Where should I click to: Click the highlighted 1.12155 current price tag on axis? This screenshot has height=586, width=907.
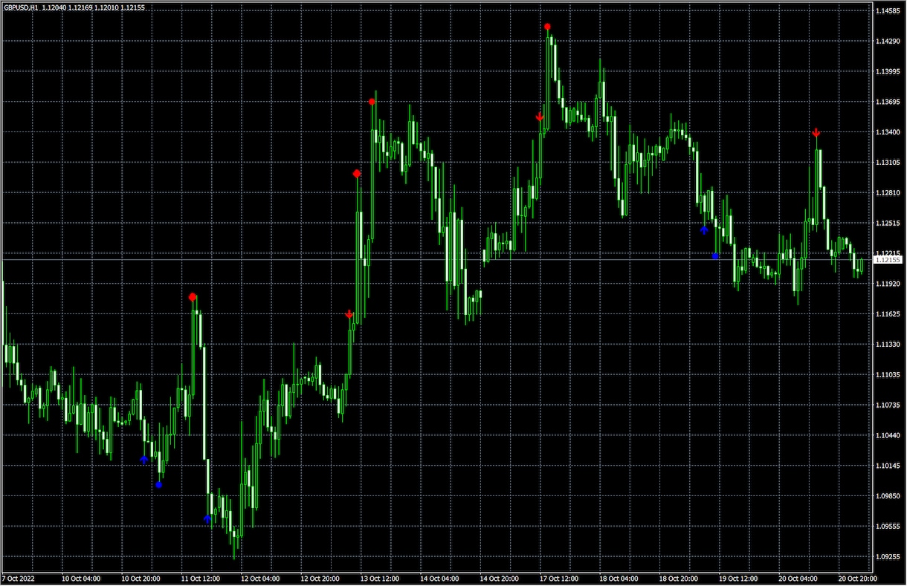click(888, 260)
